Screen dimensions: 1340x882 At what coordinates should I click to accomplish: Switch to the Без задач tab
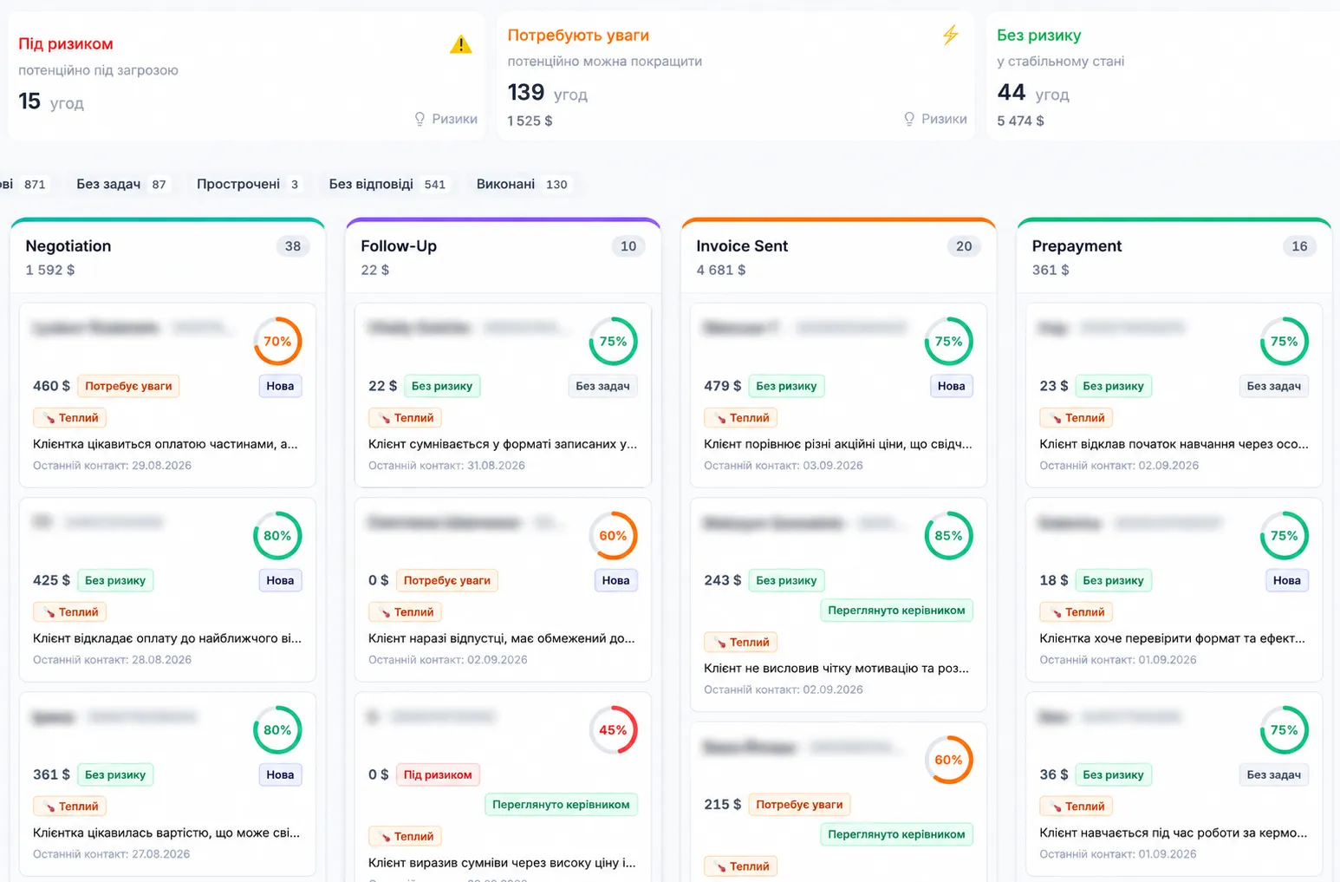121,184
